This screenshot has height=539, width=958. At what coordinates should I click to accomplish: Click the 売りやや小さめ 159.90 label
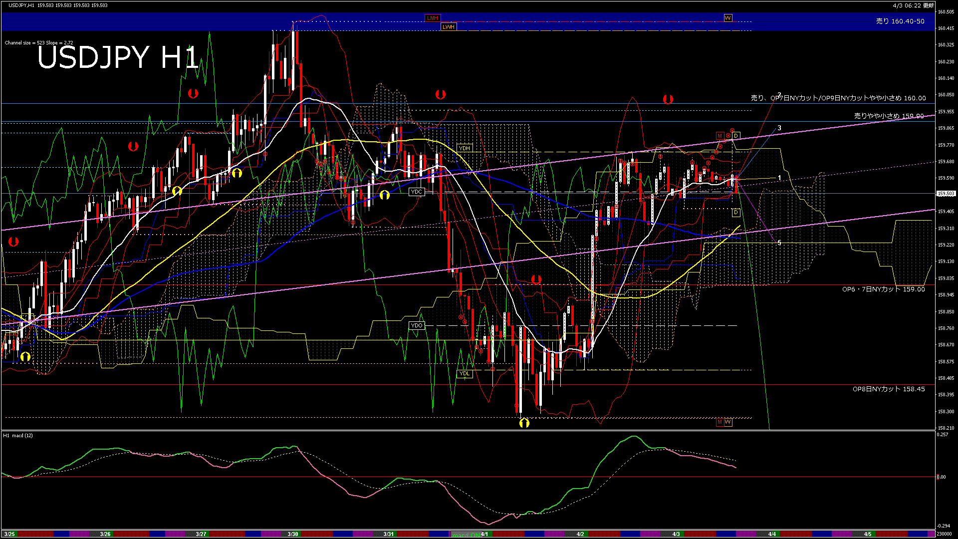(888, 116)
